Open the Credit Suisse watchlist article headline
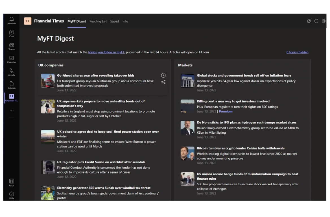 (101, 162)
